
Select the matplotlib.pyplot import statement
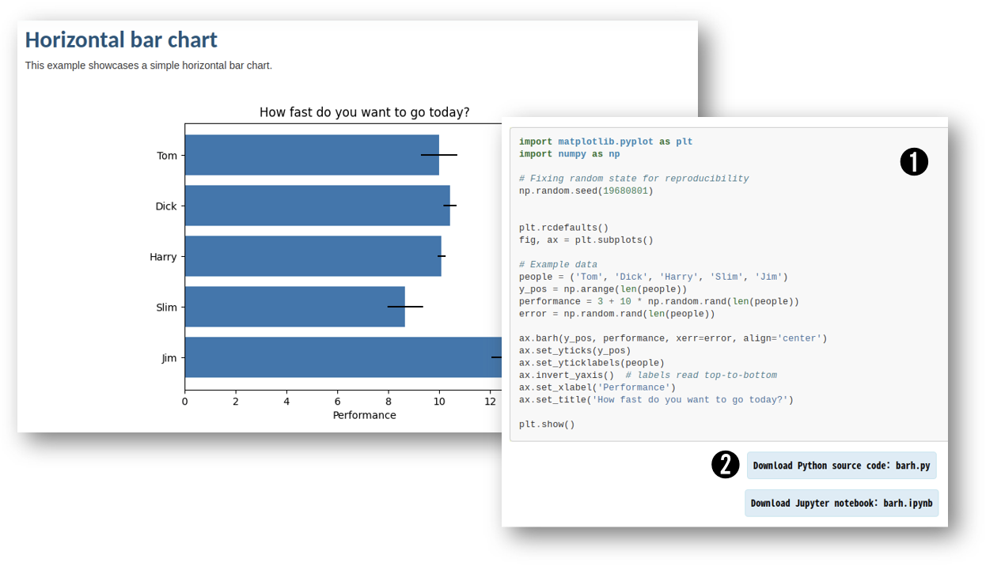(x=601, y=142)
